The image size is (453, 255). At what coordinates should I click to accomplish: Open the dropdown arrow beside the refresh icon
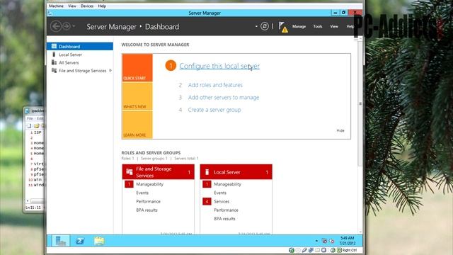[x=256, y=26]
